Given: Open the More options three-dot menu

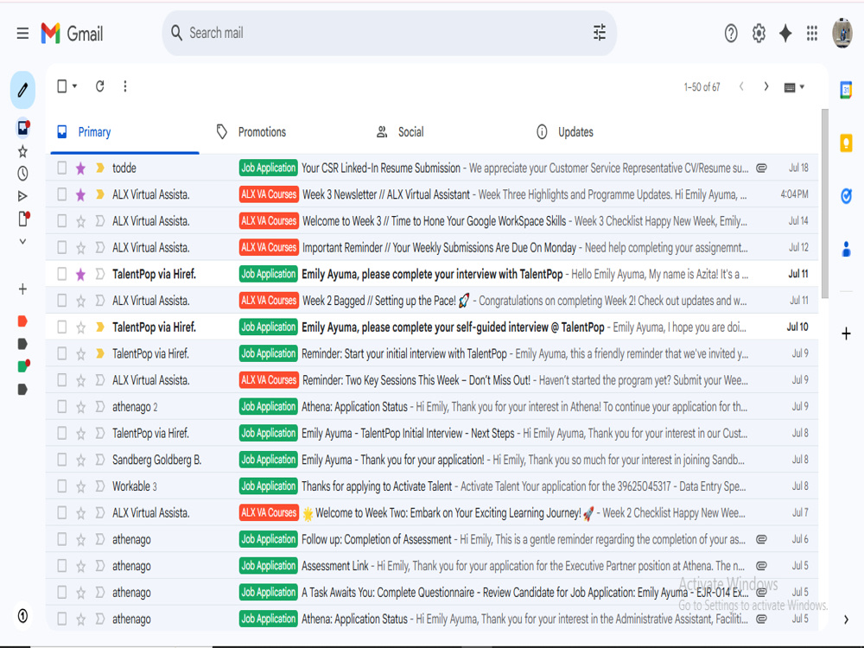Looking at the screenshot, I should click(x=125, y=86).
